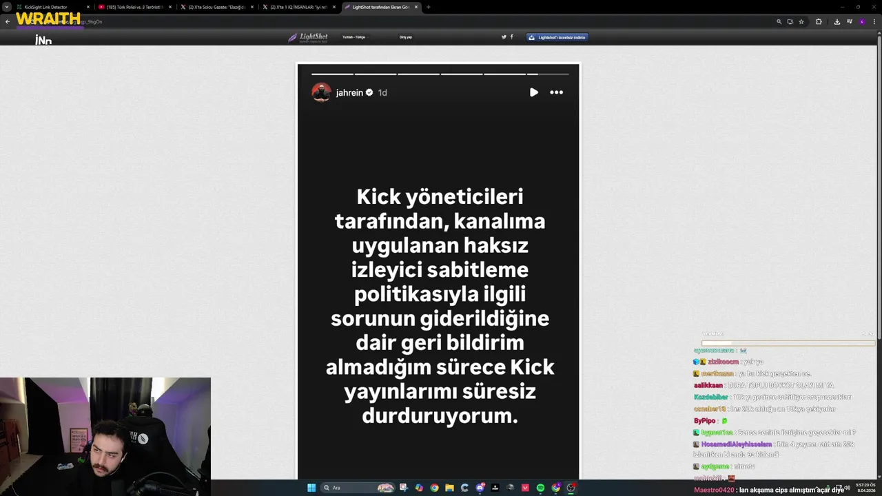
Task: Open the second Chrome profile taskbar icon
Action: 555,488
